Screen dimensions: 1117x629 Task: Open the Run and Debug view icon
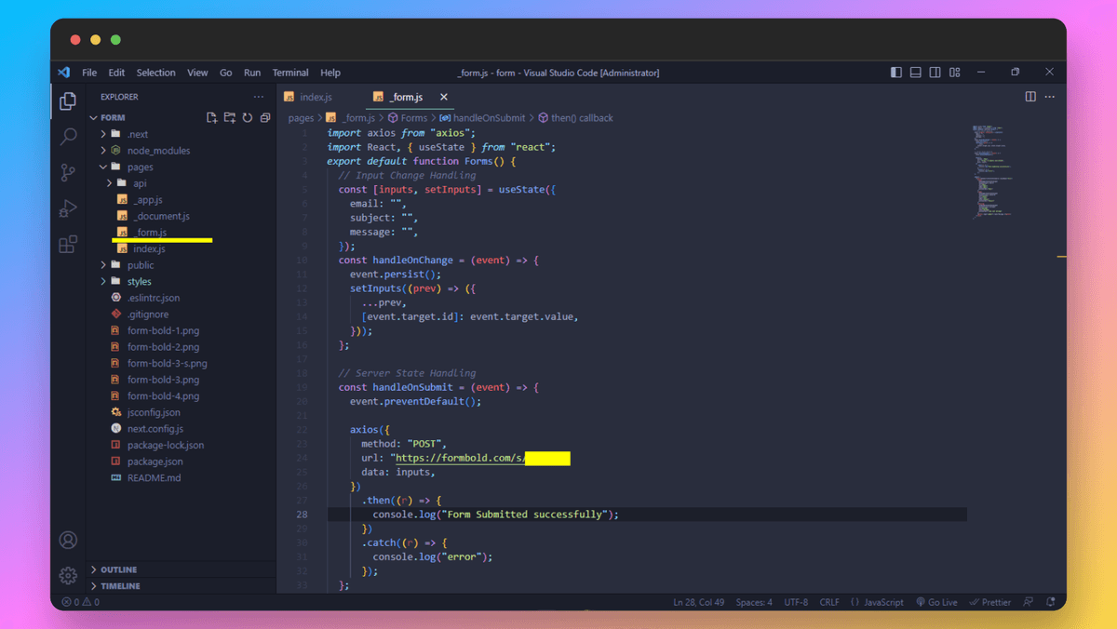(68, 208)
